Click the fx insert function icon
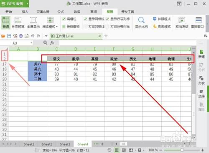 (52, 43)
